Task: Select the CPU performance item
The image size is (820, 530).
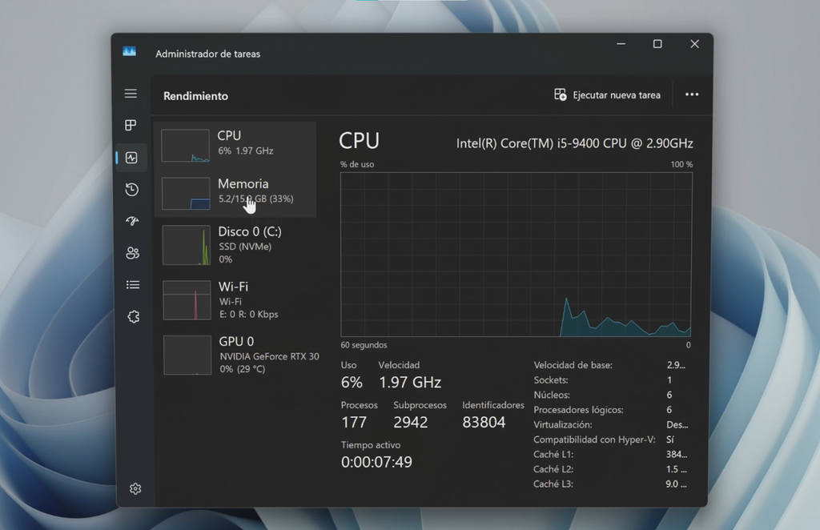Action: point(235,145)
